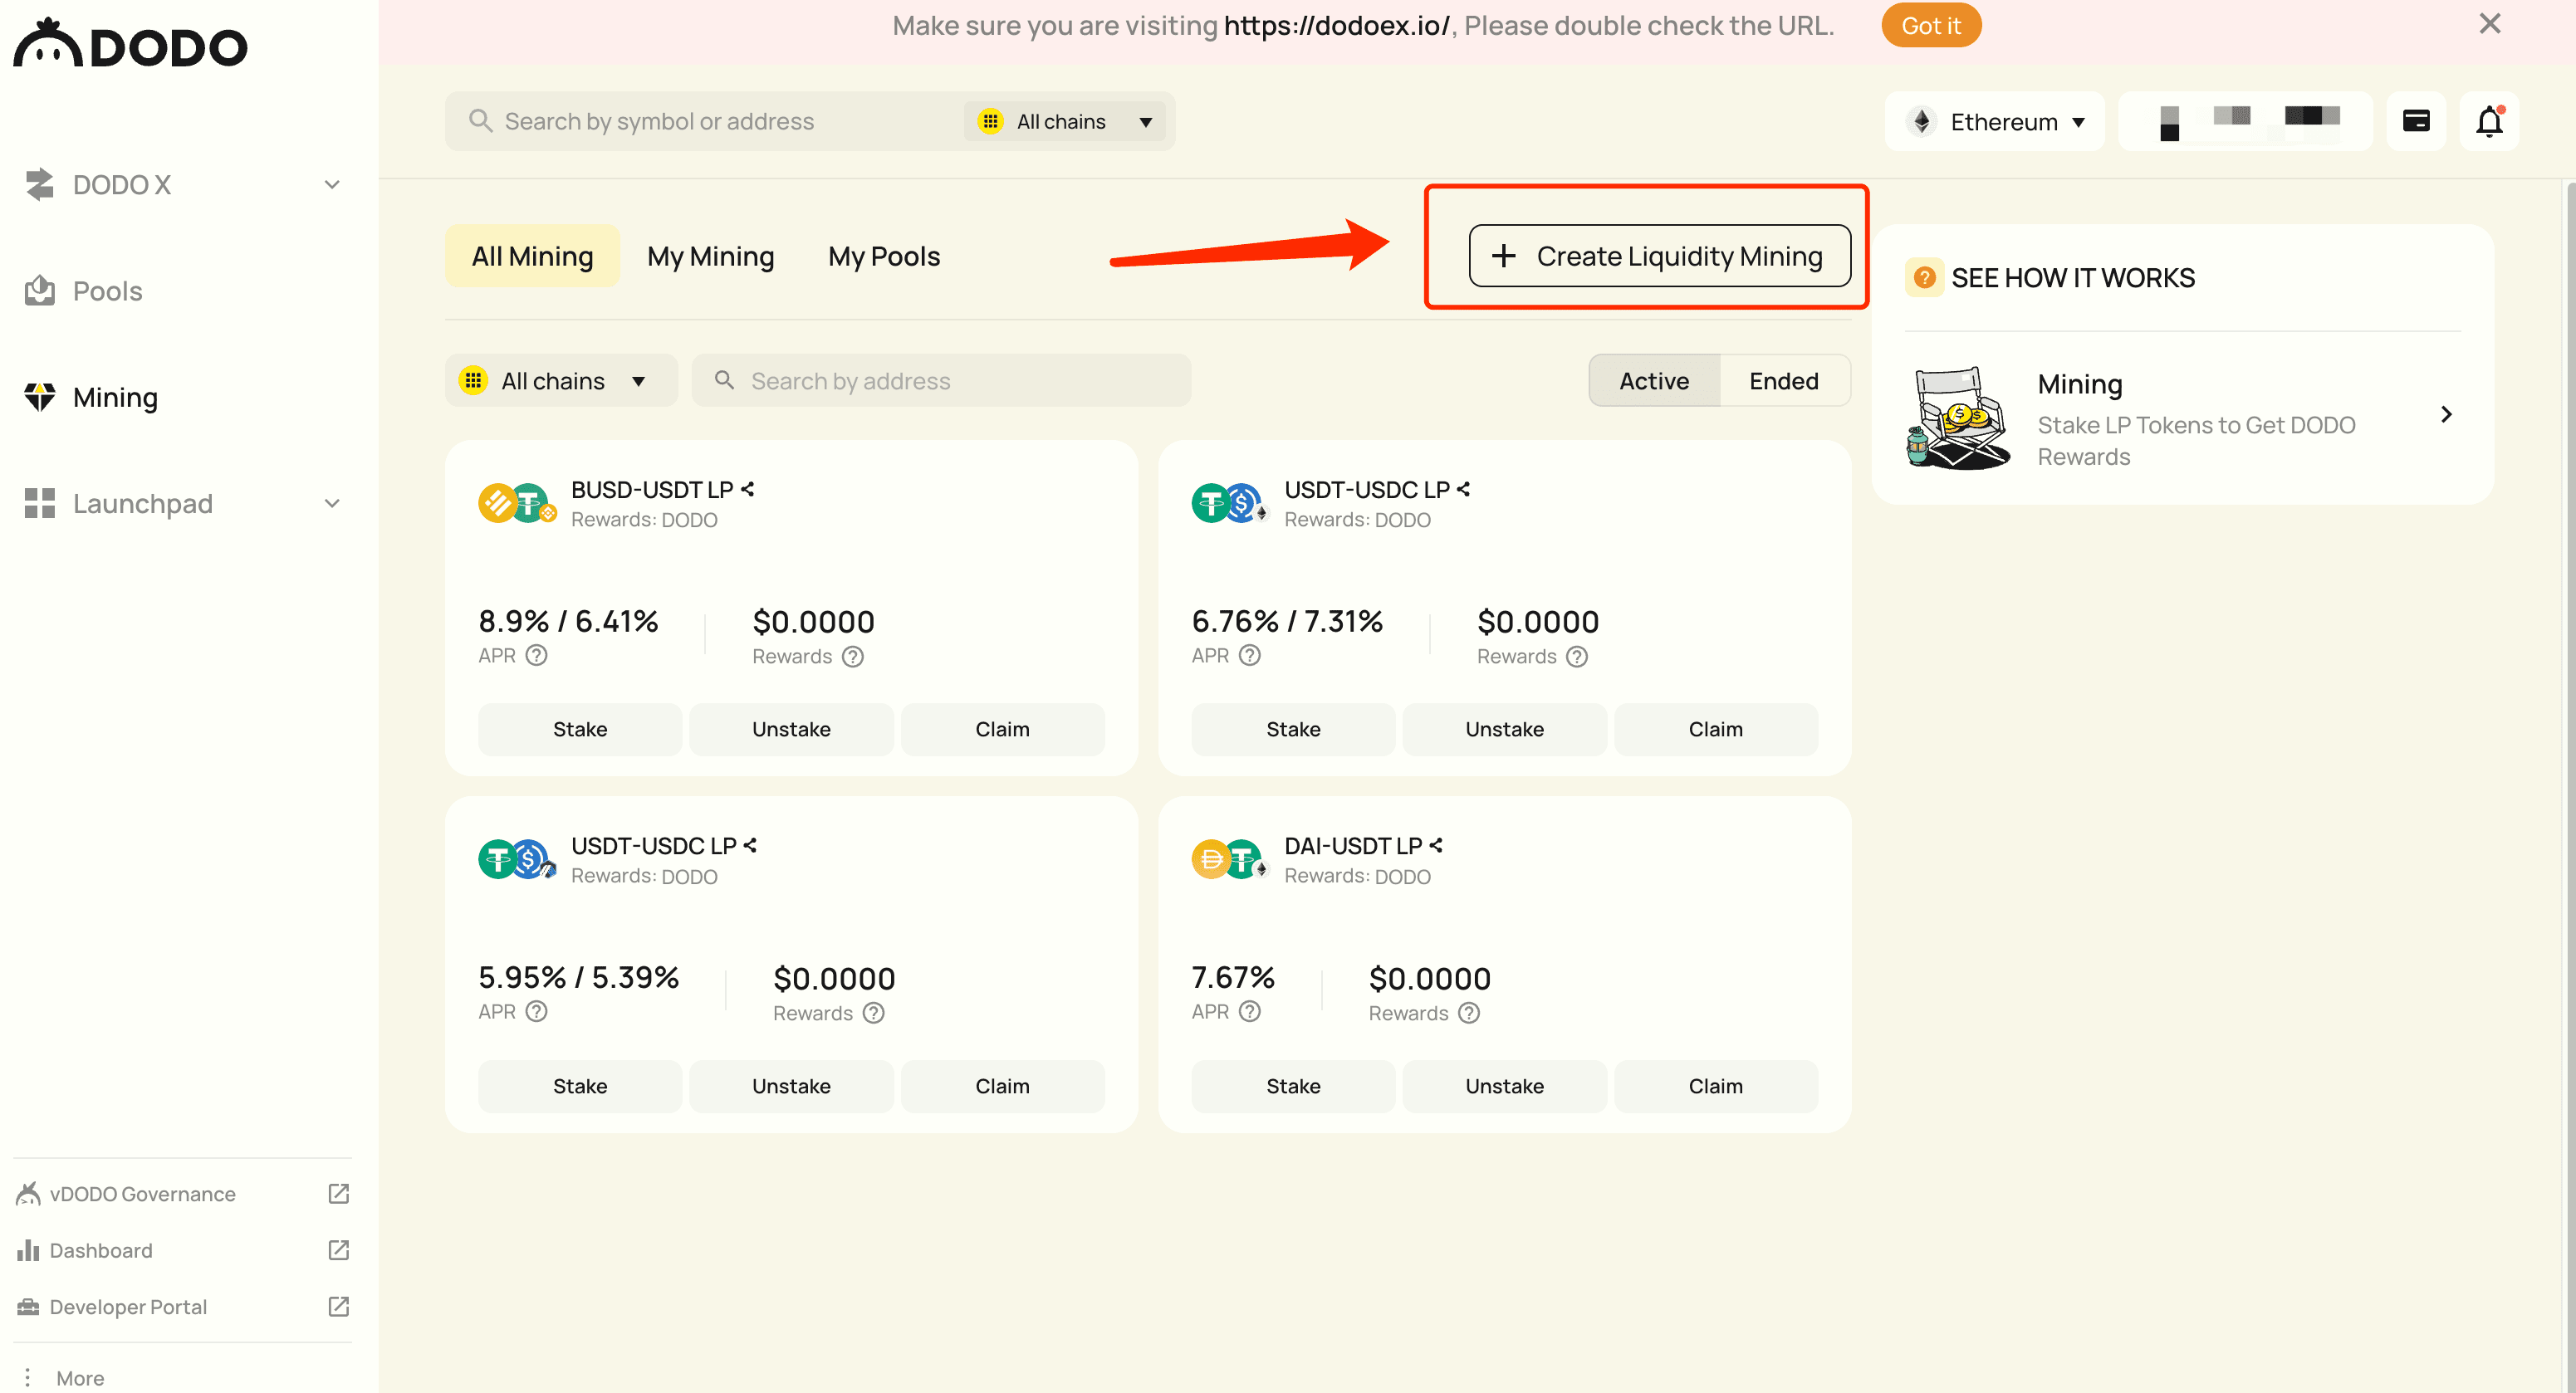Click the Mining tutorial chair illustration

pos(1958,418)
